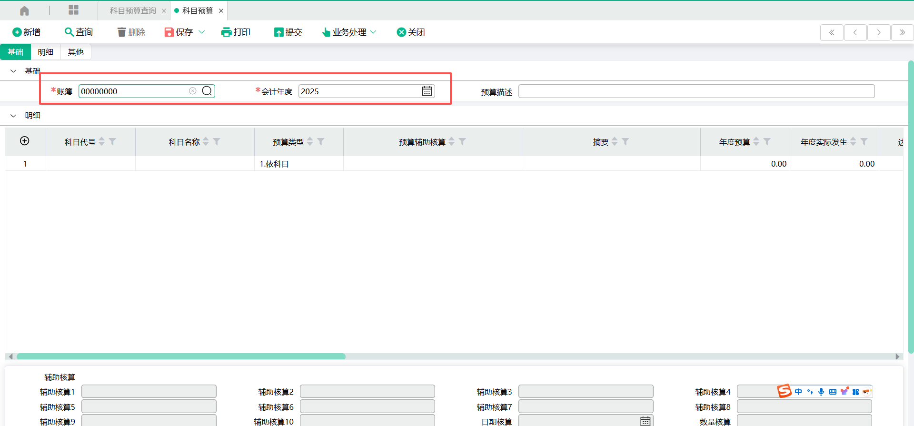Image resolution: width=914 pixels, height=426 pixels.
Task: Click the 预算描述 input field
Action: [x=696, y=91]
